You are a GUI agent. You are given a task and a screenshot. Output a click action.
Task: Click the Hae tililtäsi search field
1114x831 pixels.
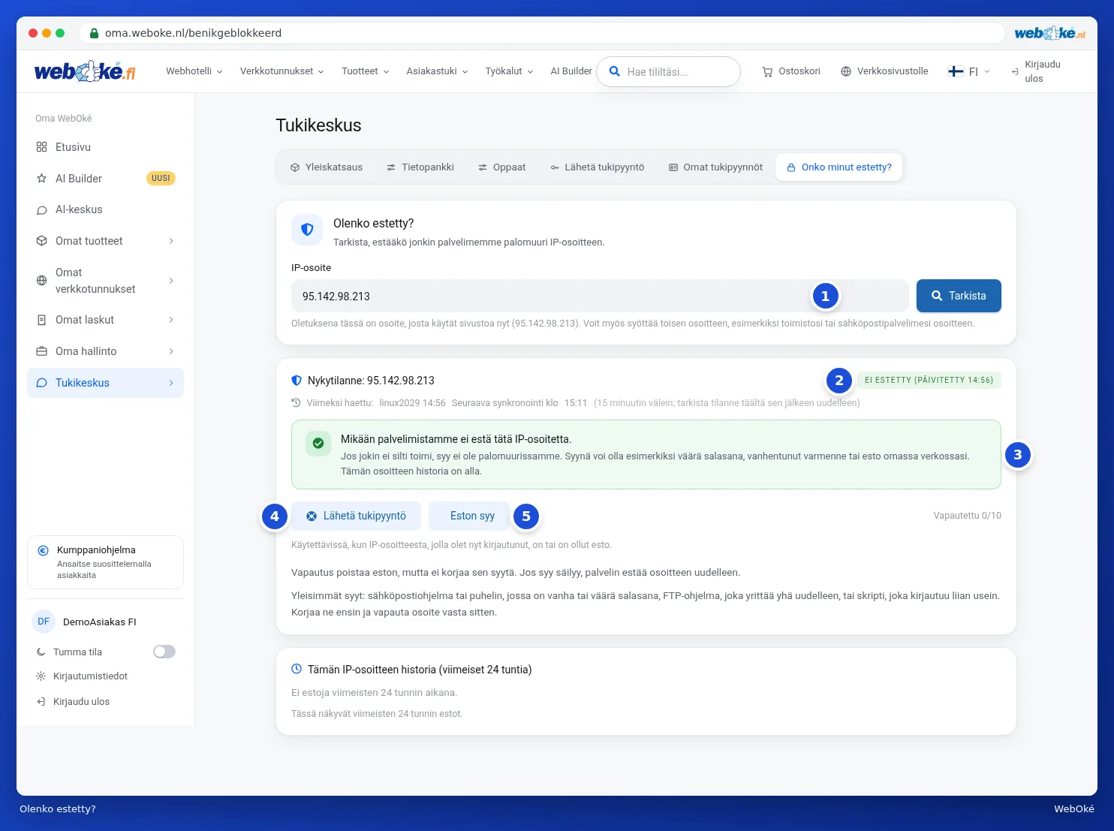coord(668,71)
